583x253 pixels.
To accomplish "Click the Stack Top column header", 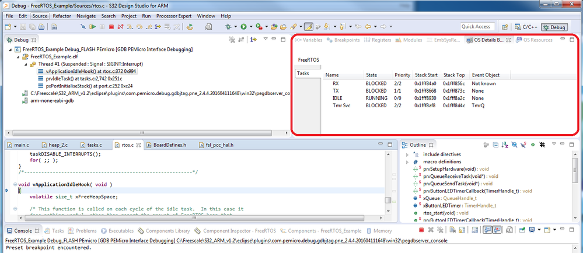I will coord(455,75).
